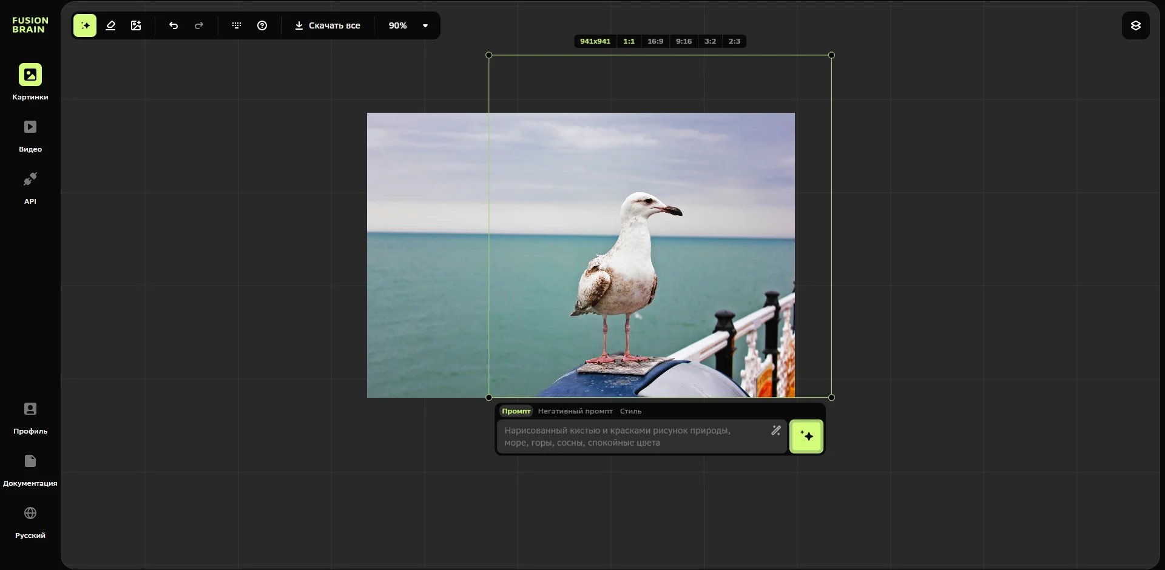Select the 16:9 aspect ratio
The width and height of the screenshot is (1165, 570).
tap(655, 41)
